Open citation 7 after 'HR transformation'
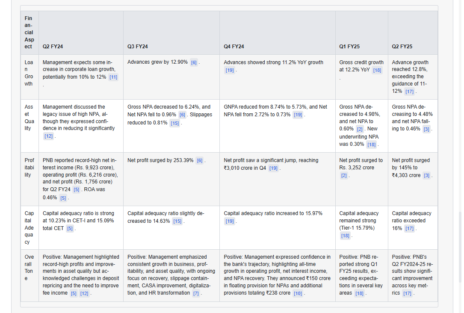Viewport: 464px width, 313px height. (196, 293)
